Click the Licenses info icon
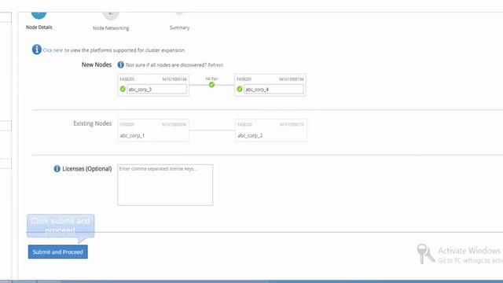503x283 pixels. click(x=57, y=168)
